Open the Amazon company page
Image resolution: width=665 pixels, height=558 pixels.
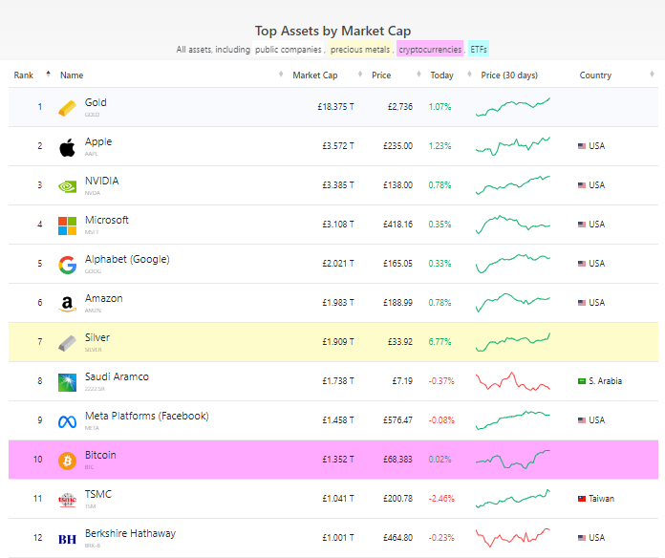click(103, 298)
